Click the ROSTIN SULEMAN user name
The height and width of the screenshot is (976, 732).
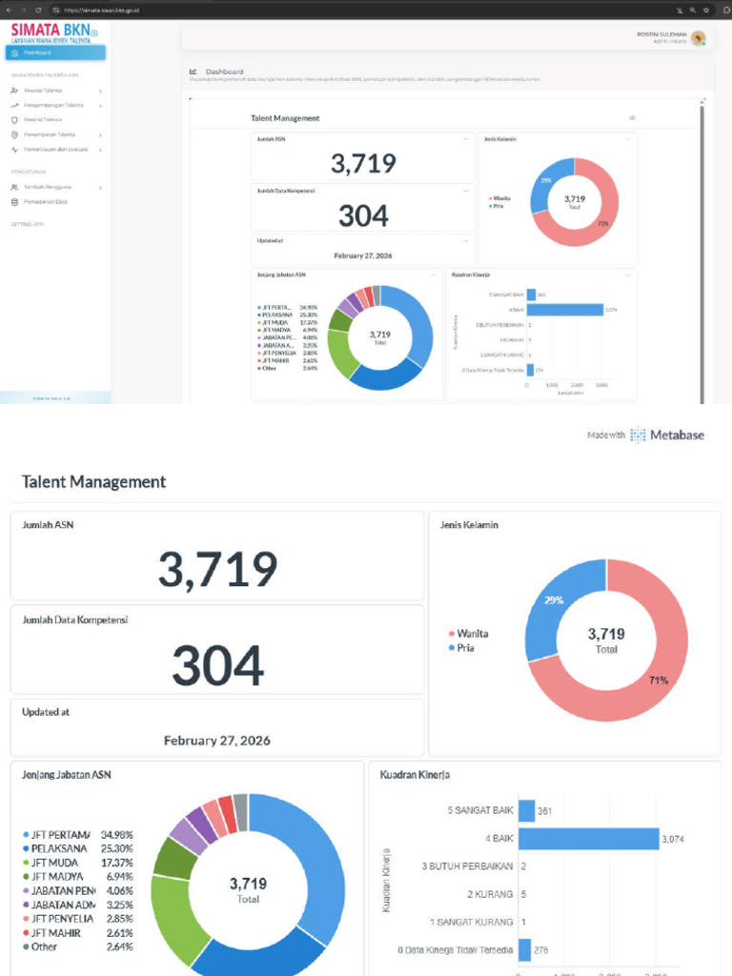click(x=661, y=35)
